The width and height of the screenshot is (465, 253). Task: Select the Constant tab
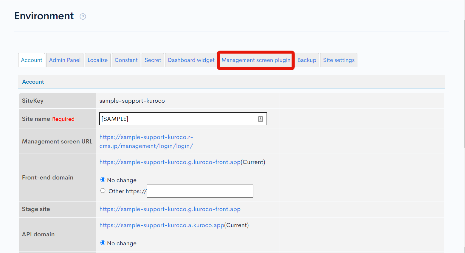(126, 60)
